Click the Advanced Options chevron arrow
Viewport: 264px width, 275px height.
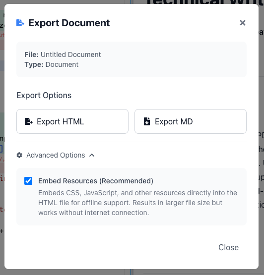92,155
